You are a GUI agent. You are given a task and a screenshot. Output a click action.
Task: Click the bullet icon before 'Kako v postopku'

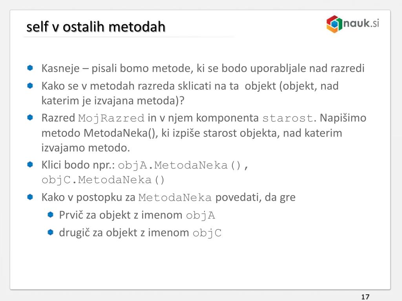30,197
